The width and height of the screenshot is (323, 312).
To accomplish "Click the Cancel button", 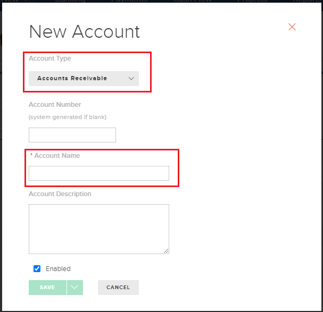I will pyautogui.click(x=118, y=288).
